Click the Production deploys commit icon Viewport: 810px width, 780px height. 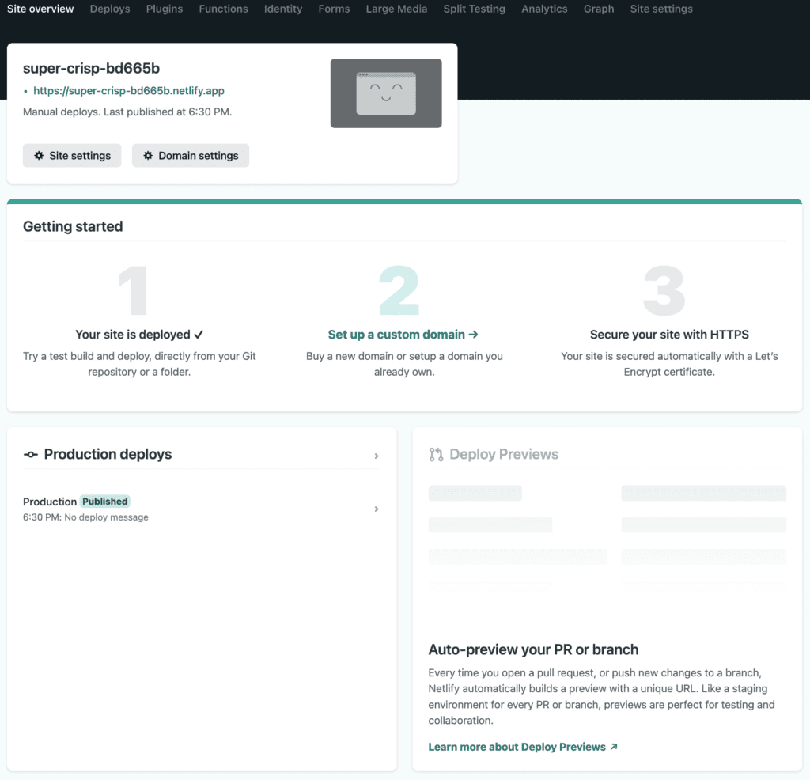point(31,455)
